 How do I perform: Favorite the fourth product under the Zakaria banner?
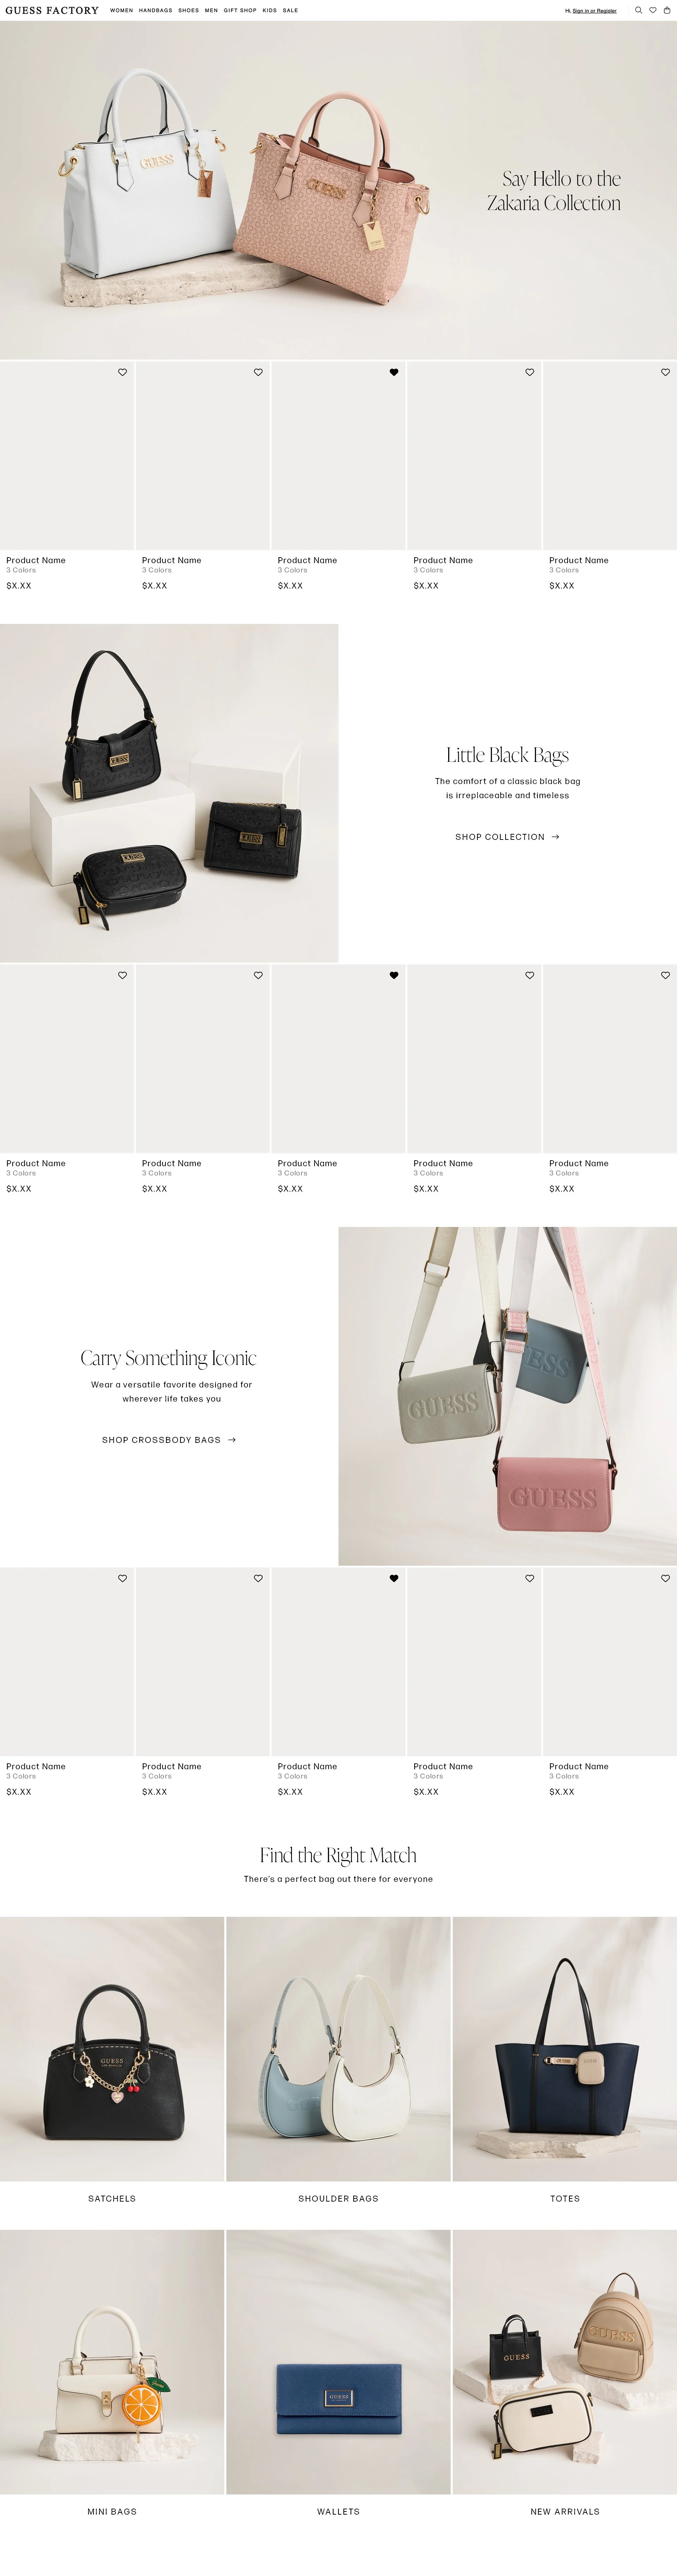click(529, 372)
